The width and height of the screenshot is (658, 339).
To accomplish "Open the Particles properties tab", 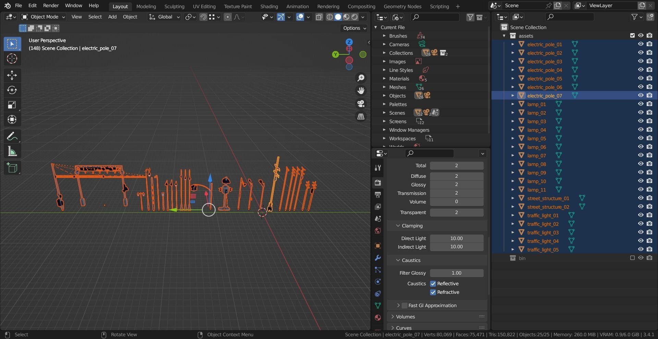I will click(x=378, y=270).
